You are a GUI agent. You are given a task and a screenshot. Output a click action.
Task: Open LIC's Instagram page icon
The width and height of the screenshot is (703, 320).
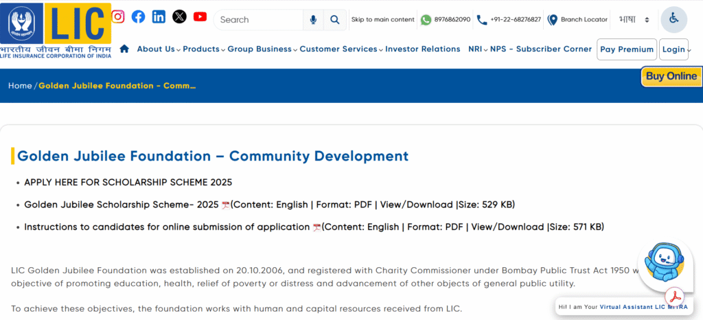coord(118,16)
